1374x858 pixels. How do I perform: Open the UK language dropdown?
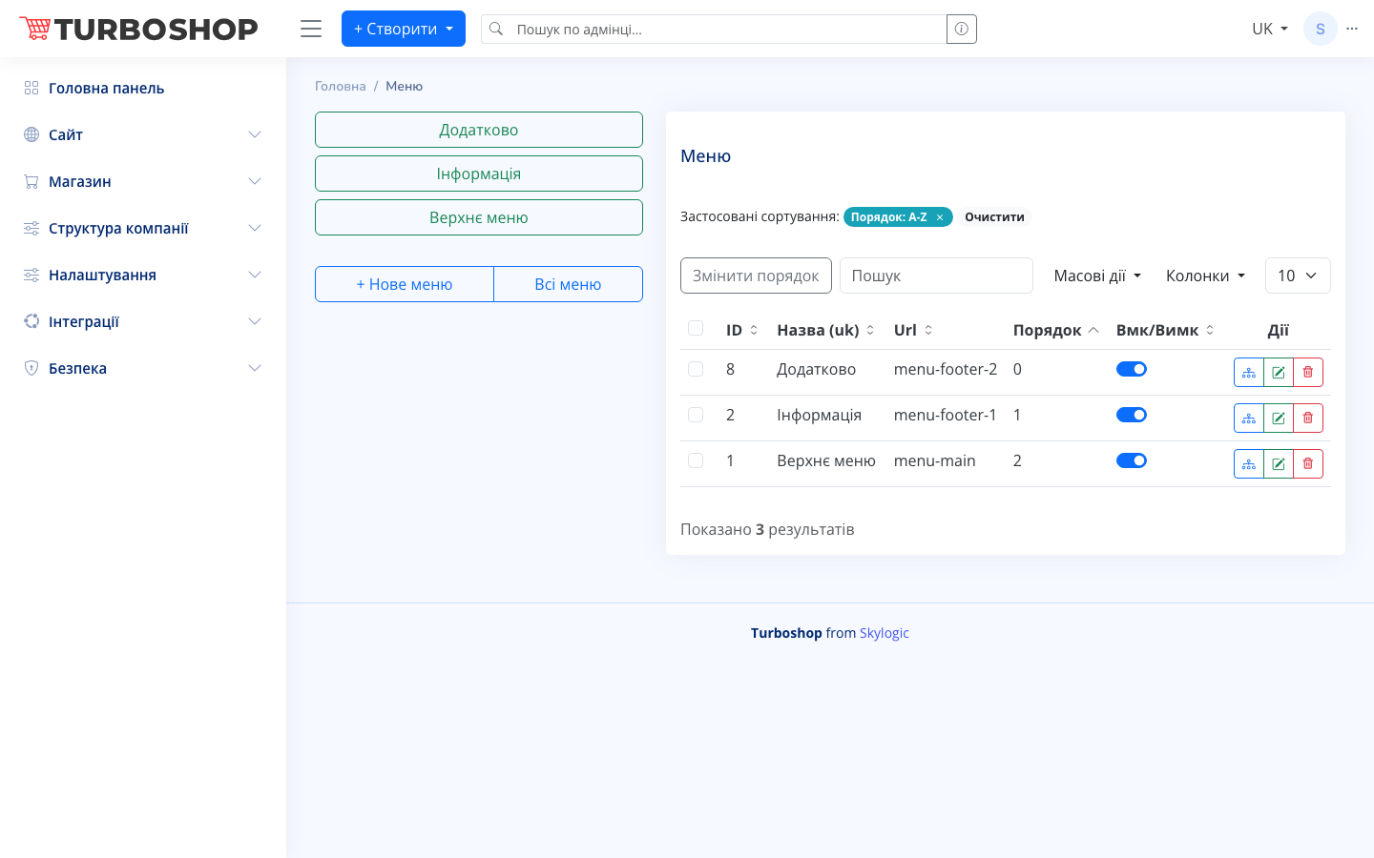click(x=1270, y=29)
